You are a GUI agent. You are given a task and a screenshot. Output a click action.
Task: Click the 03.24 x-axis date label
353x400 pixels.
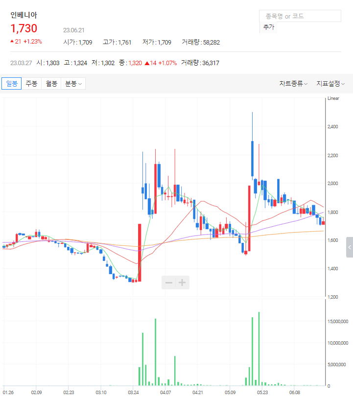coord(133,392)
